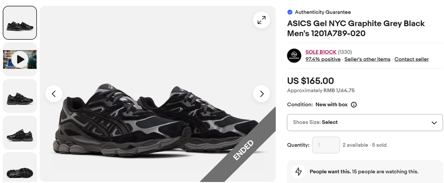Select the shoe sole thumbnail
The width and height of the screenshot is (444, 183).
(x=20, y=168)
